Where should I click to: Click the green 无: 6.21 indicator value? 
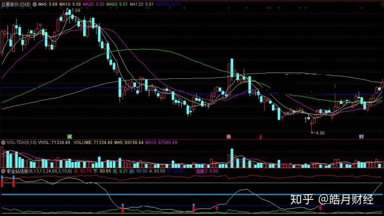(x=120, y=171)
